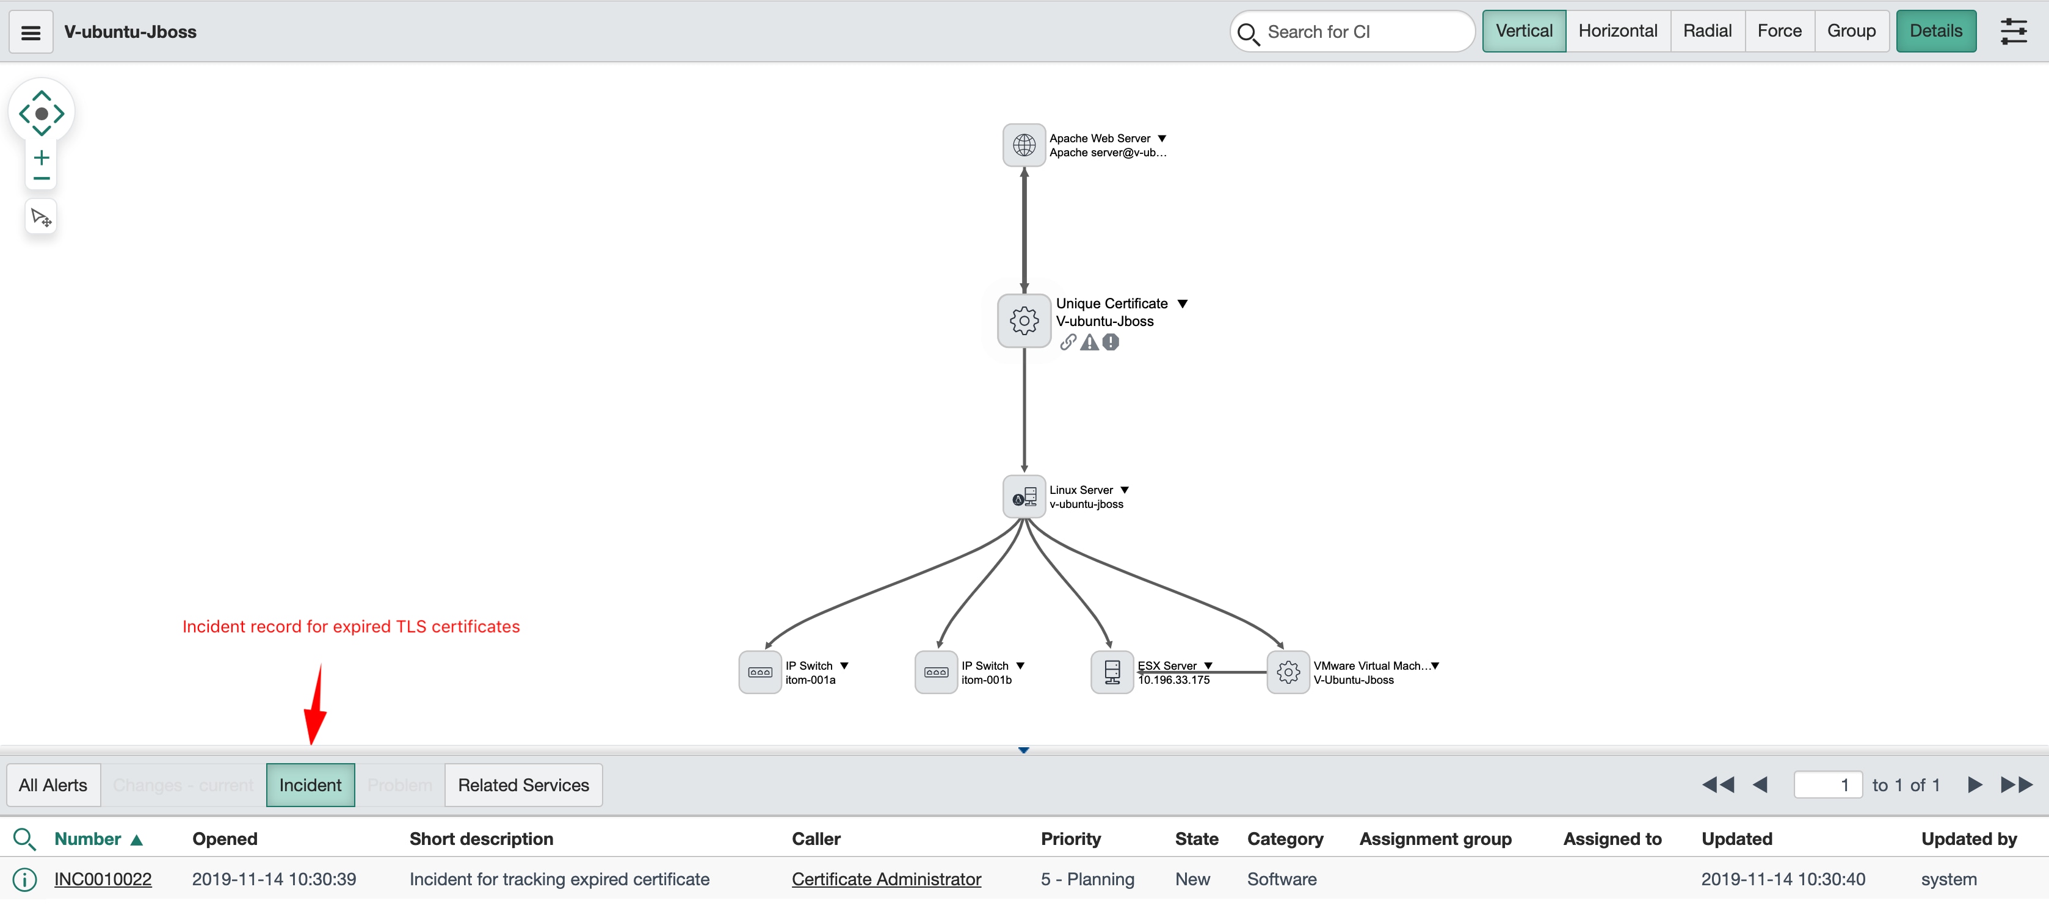Expand the Apache Web Server node dropdown
2049x906 pixels.
(x=1163, y=137)
